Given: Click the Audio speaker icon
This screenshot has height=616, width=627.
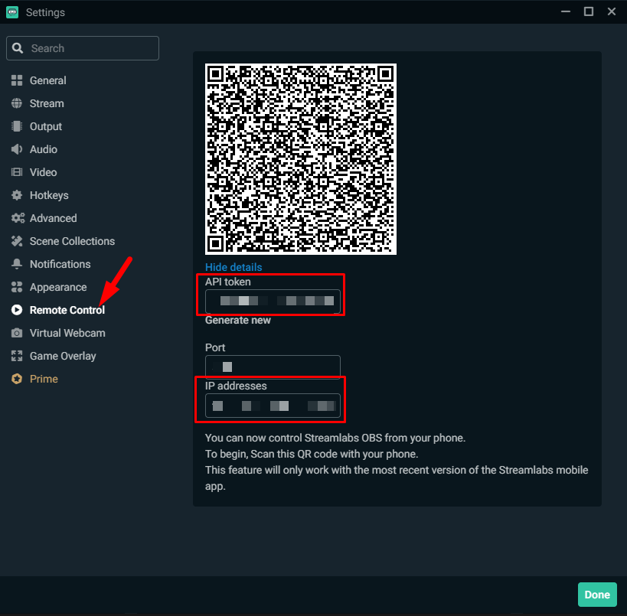Looking at the screenshot, I should tap(17, 149).
